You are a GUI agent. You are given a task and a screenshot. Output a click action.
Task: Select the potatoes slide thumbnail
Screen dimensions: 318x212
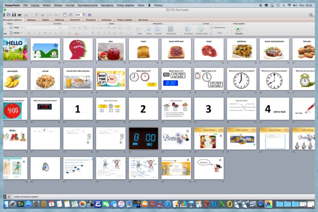click(x=241, y=49)
